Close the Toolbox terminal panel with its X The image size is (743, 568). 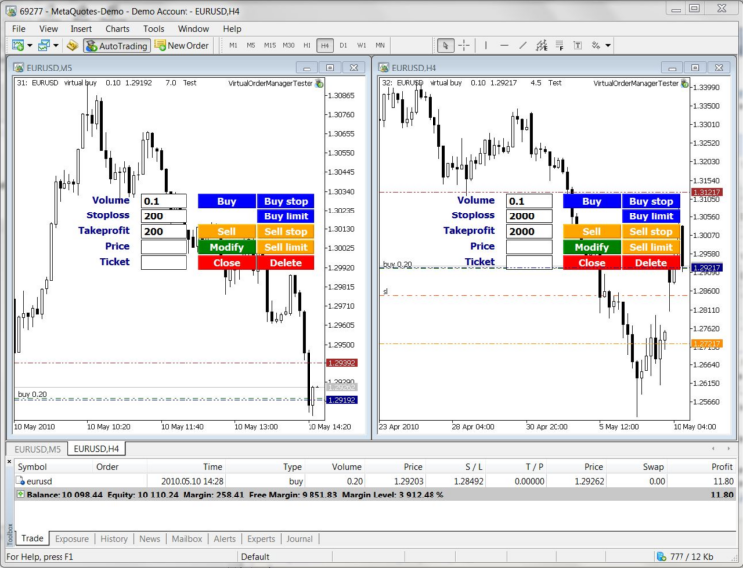[9, 461]
